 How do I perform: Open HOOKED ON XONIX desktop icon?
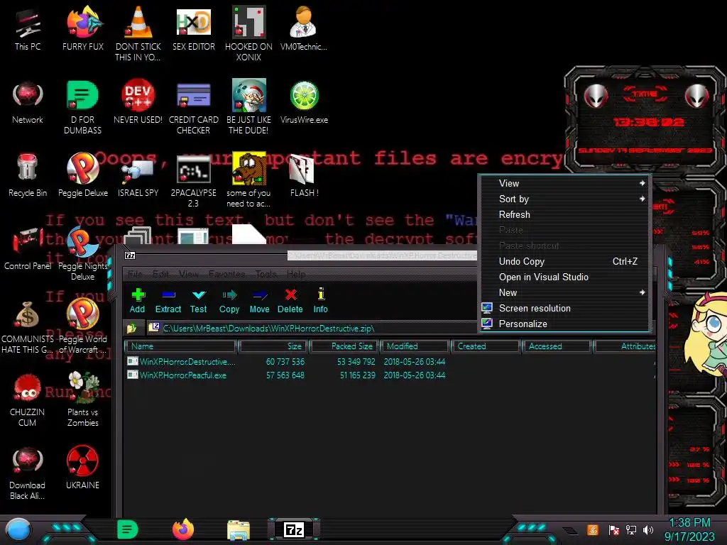point(248,33)
